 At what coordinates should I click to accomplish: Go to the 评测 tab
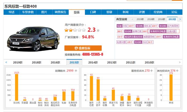click(x=142, y=12)
